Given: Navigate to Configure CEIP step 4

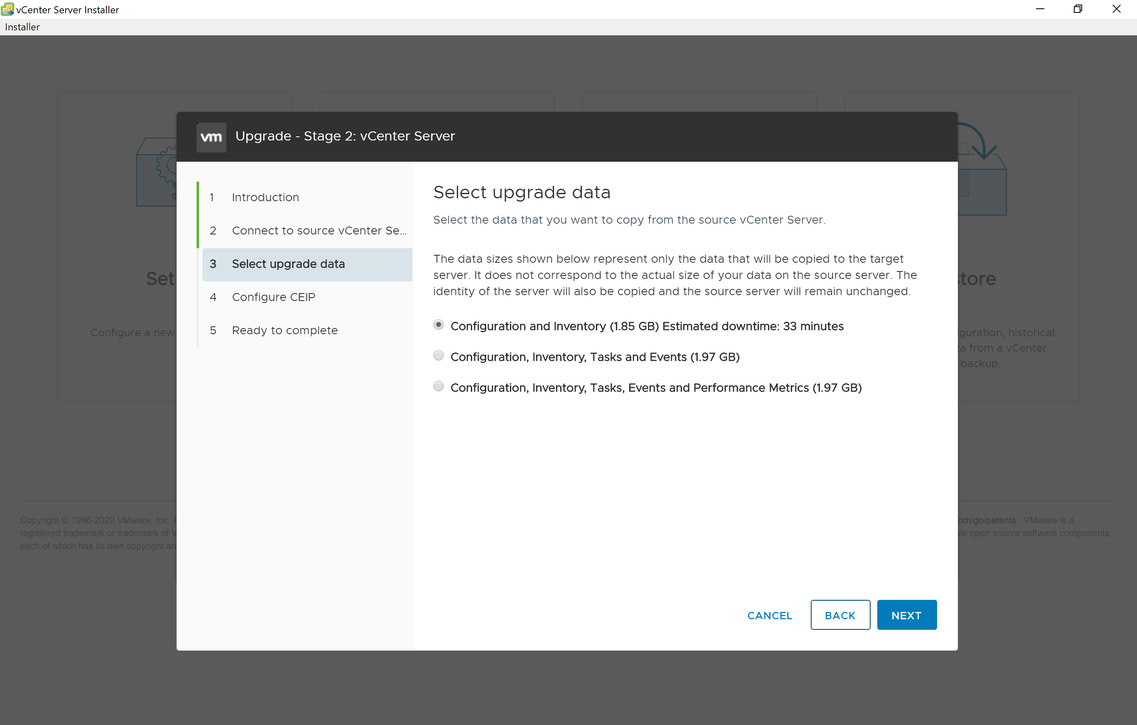Looking at the screenshot, I should click(x=274, y=297).
